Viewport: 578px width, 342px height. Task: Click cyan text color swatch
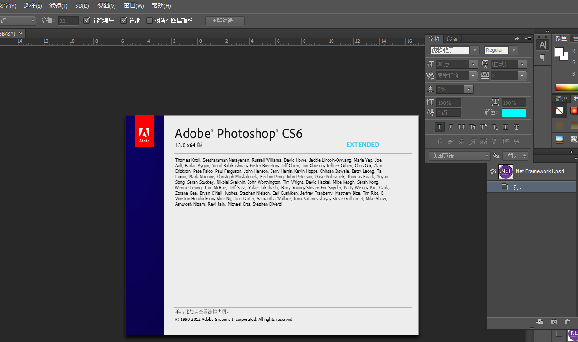513,112
